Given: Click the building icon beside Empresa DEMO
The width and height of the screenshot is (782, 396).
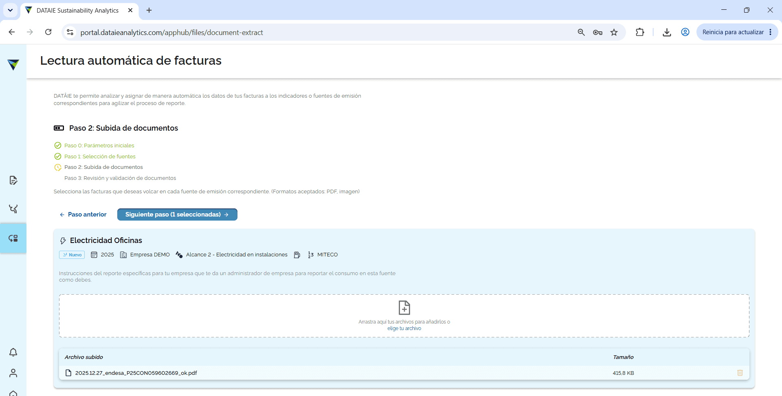Looking at the screenshot, I should 123,255.
